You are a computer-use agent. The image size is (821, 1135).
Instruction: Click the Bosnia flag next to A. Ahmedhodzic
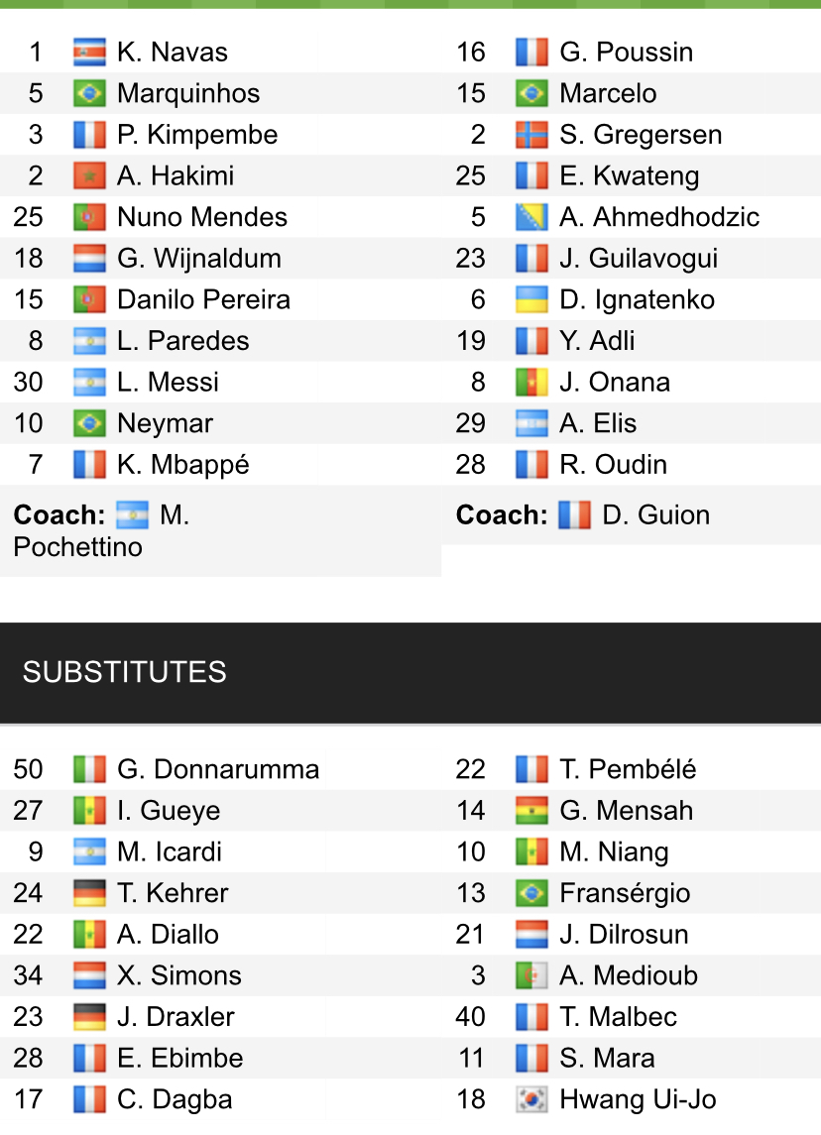pos(531,217)
